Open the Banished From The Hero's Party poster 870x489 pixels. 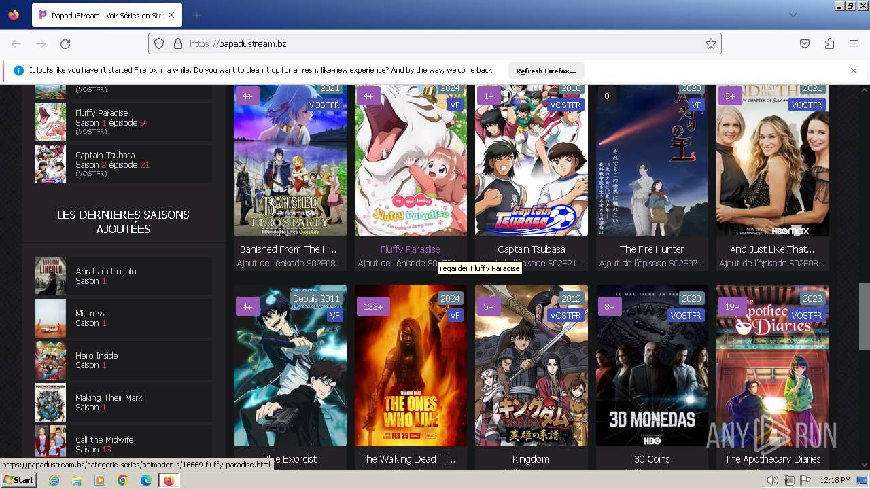[x=290, y=160]
